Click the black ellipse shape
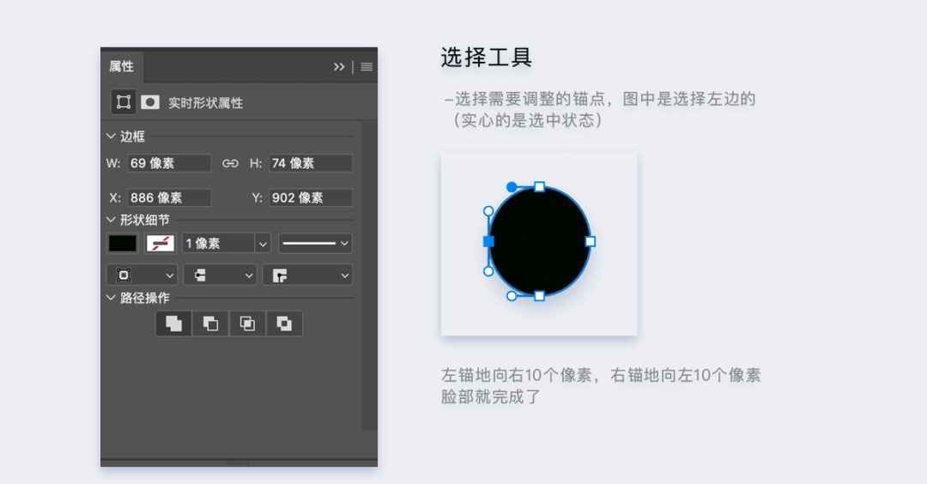 (539, 241)
